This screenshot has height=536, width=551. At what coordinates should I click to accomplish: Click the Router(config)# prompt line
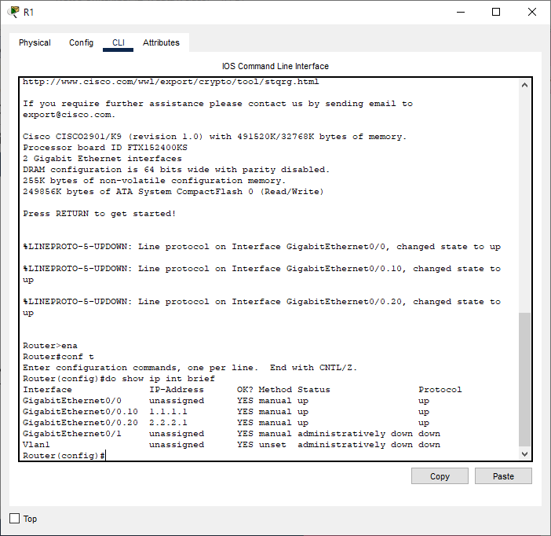click(x=64, y=455)
